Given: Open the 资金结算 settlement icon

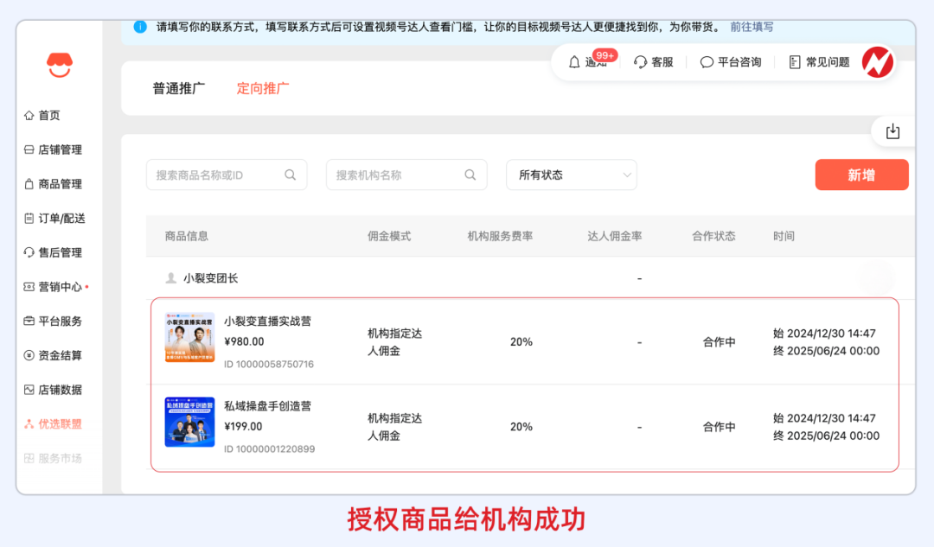Looking at the screenshot, I should 29,355.
